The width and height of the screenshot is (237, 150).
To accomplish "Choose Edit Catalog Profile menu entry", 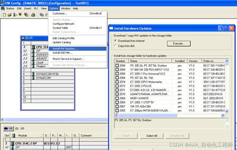I will tap(78, 38).
